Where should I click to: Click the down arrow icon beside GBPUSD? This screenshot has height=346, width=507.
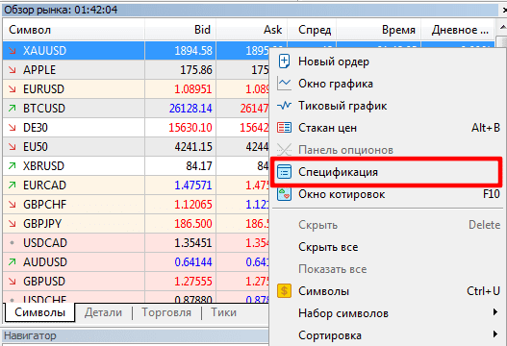pyautogui.click(x=13, y=281)
